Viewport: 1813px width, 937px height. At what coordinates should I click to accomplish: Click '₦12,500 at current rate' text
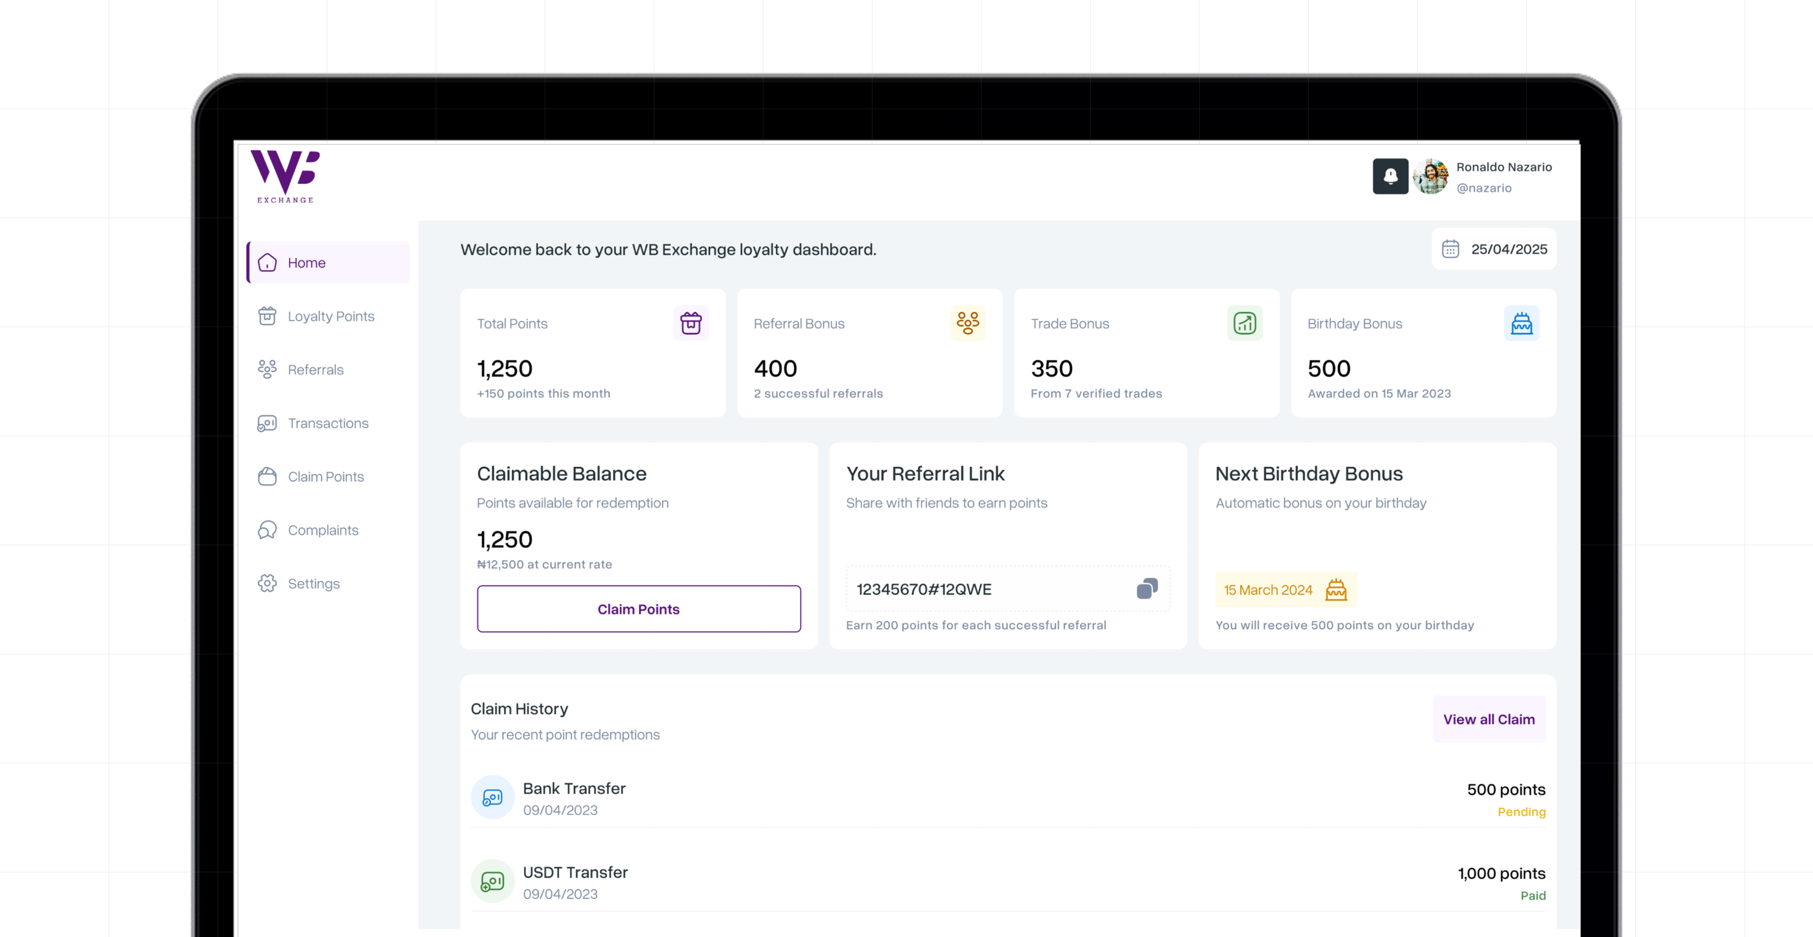(x=544, y=565)
